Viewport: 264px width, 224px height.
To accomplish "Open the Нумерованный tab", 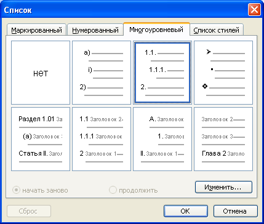I will 95,30.
